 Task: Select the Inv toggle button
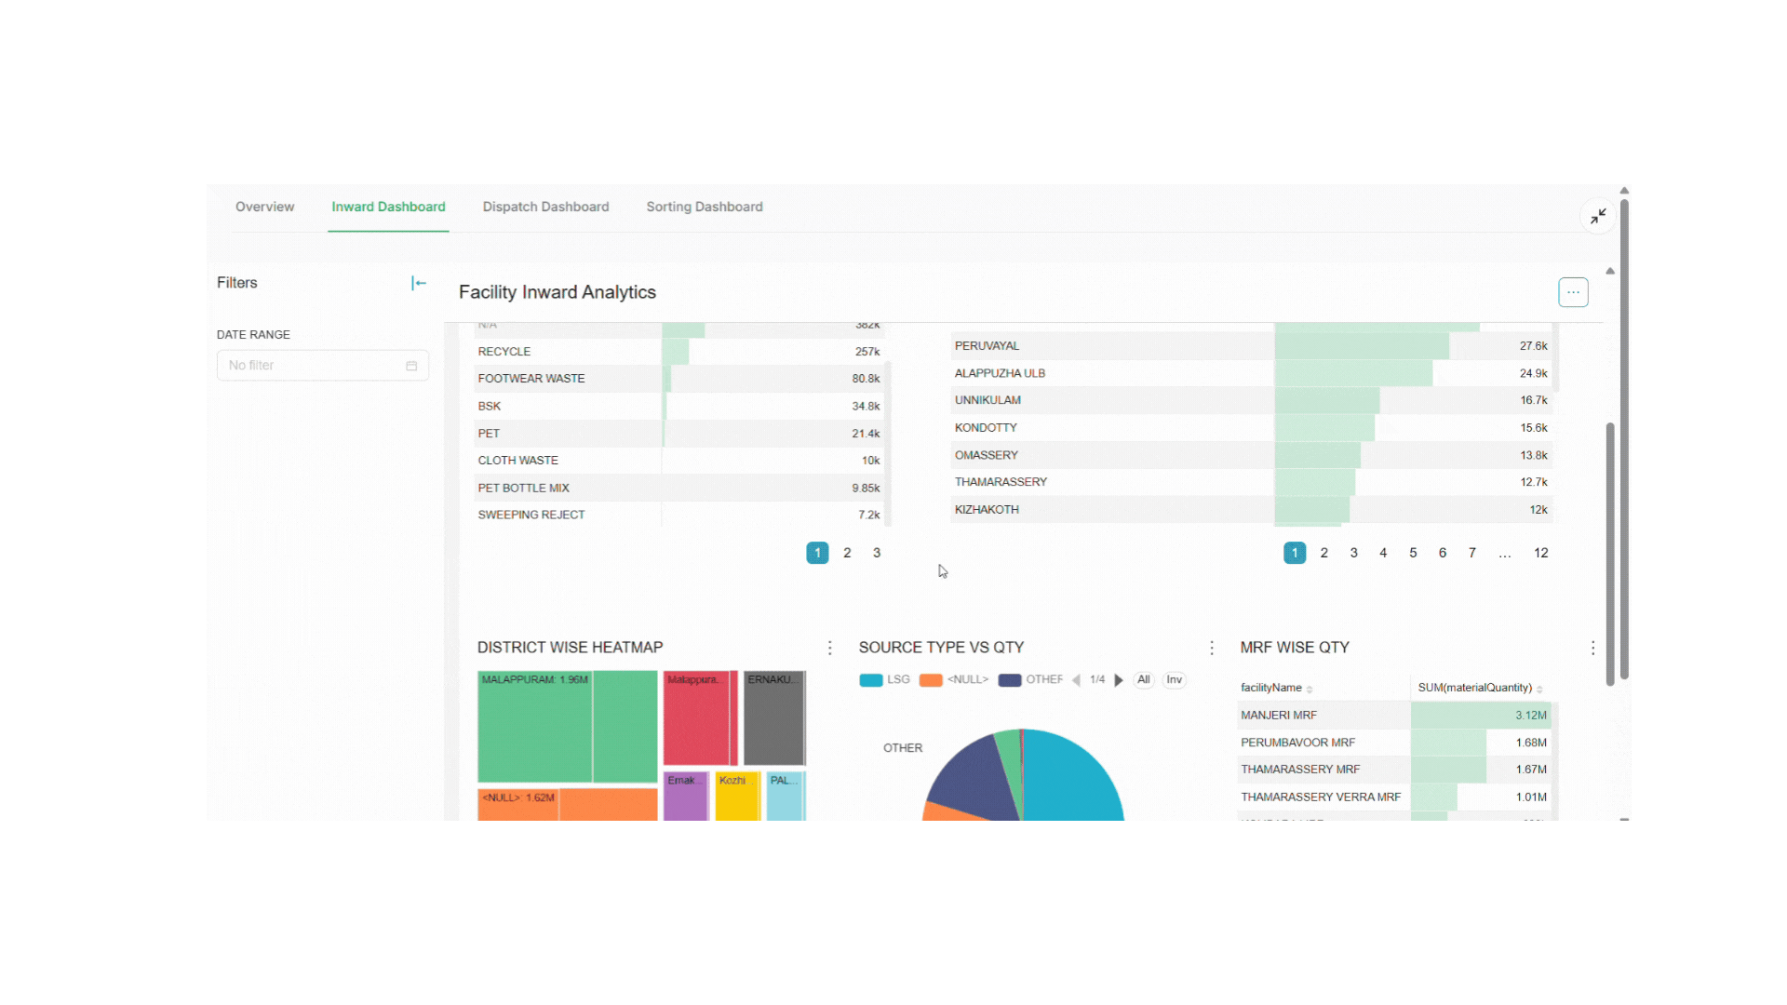click(1174, 679)
